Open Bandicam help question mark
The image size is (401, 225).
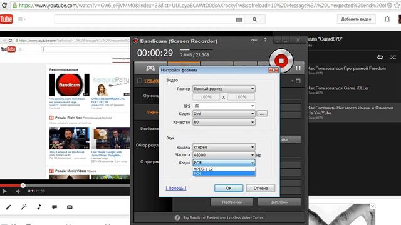tap(265, 40)
